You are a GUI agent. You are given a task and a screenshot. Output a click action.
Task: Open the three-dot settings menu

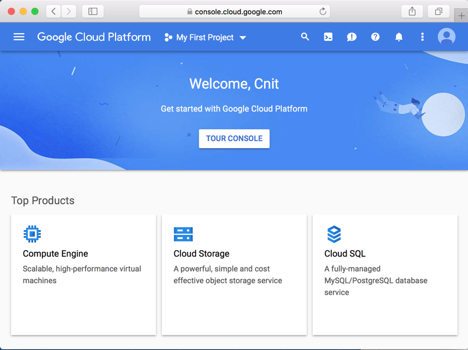coord(423,37)
